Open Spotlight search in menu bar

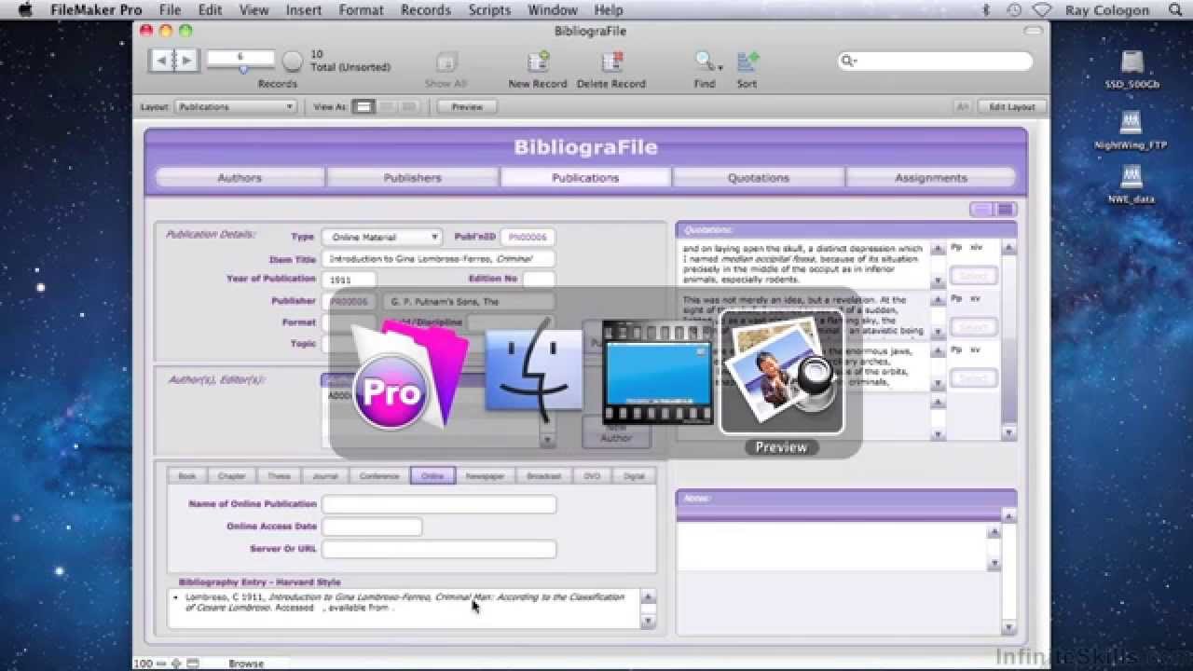1175,10
